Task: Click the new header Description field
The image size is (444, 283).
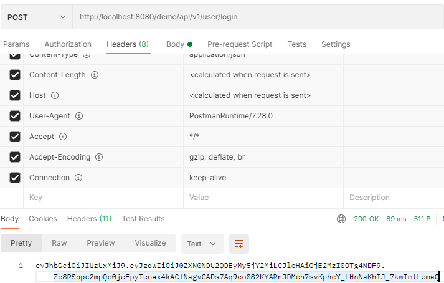Action: [x=394, y=198]
